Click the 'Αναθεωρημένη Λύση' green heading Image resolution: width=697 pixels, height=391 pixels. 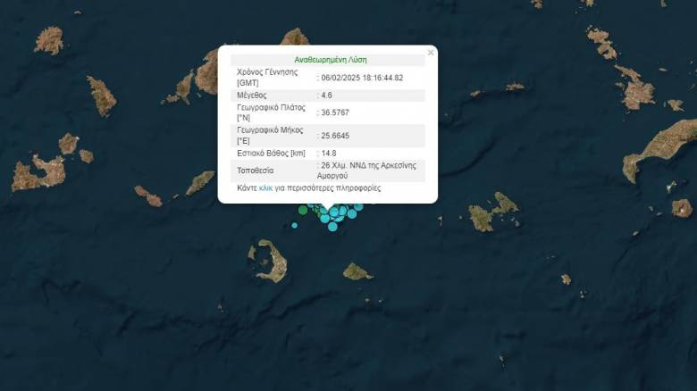coord(330,60)
